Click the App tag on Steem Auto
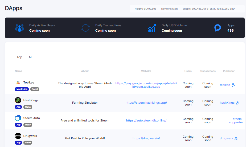 (18, 125)
